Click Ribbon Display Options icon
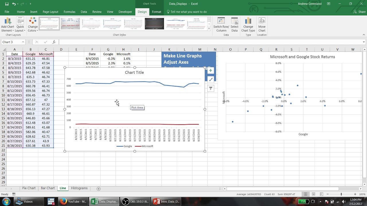 (x=329, y=4)
